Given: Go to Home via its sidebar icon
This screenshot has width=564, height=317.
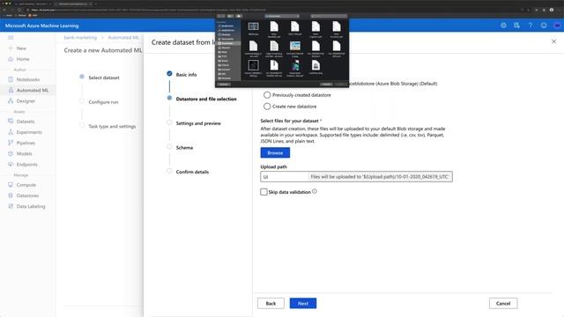Looking at the screenshot, I should pos(11,59).
